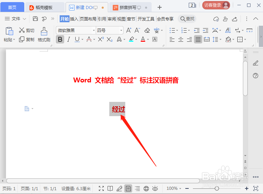The image size is (263, 194).
Task: Expand bullet list options
Action: [x=177, y=31]
